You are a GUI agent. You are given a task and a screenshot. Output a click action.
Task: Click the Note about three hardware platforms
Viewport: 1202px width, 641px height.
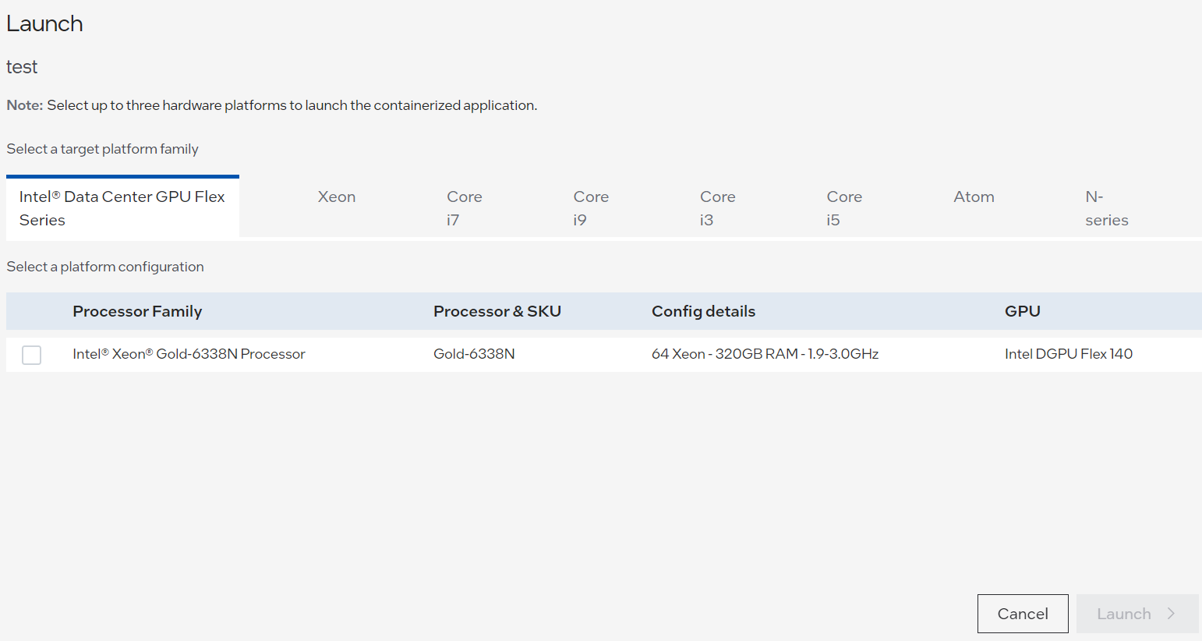(272, 105)
